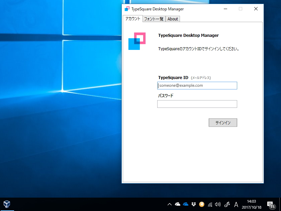Open the blue OneDrive cloud tray icon
This screenshot has width=281, height=211.
tap(186, 204)
